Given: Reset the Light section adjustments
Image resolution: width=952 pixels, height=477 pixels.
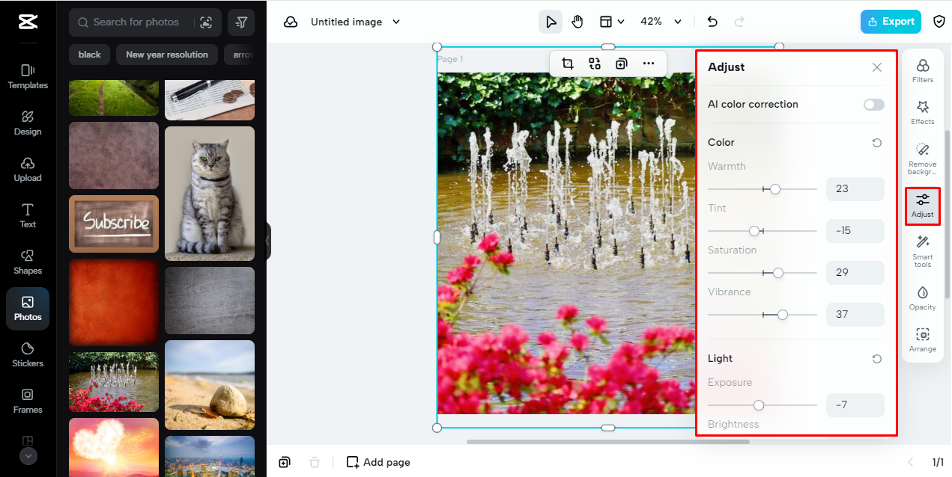Looking at the screenshot, I should click(x=877, y=359).
